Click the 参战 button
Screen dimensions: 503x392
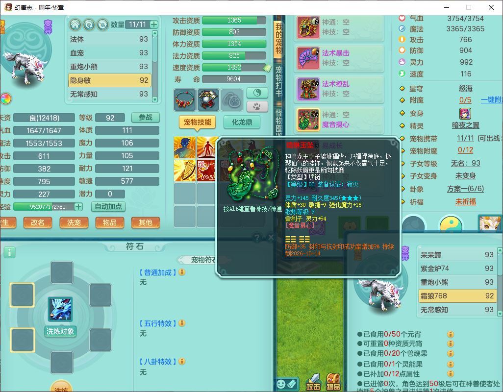point(145,117)
